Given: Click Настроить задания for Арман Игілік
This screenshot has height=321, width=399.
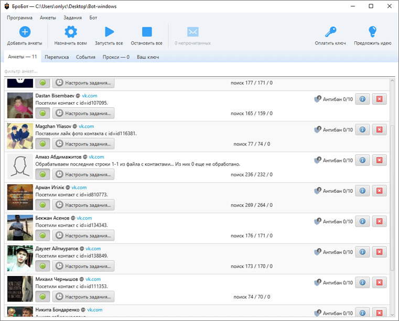Looking at the screenshot, I should (83, 205).
